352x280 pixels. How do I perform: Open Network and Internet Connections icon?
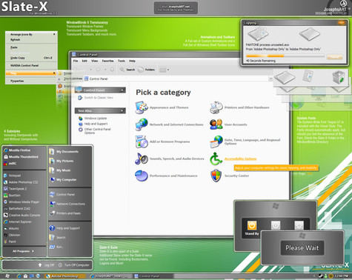point(142,124)
